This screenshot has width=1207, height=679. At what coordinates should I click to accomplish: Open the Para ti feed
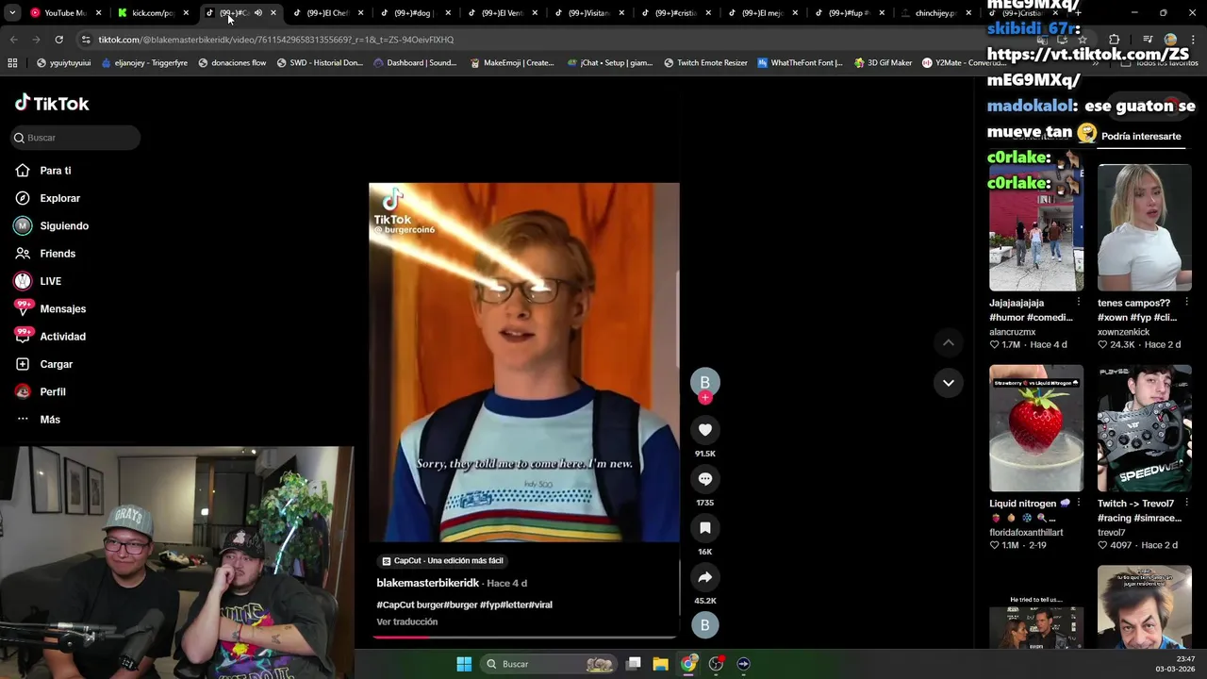56,171
